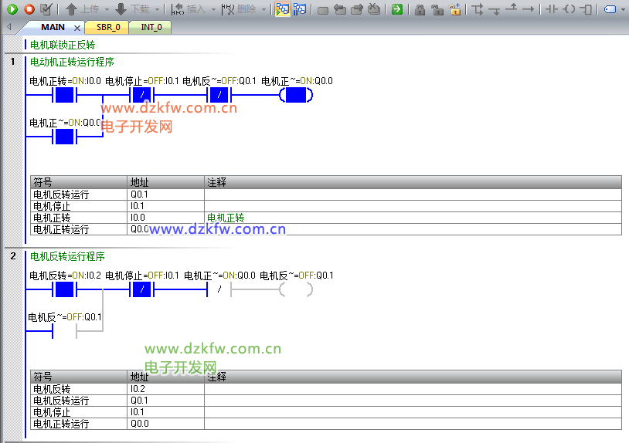The width and height of the screenshot is (629, 443).
Task: Close the MAIN tab
Action: [76, 28]
